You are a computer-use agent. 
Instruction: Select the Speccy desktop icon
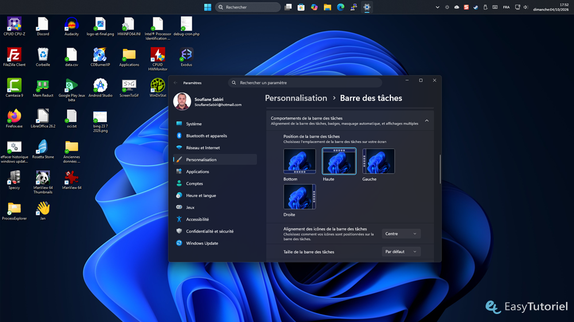tap(14, 180)
